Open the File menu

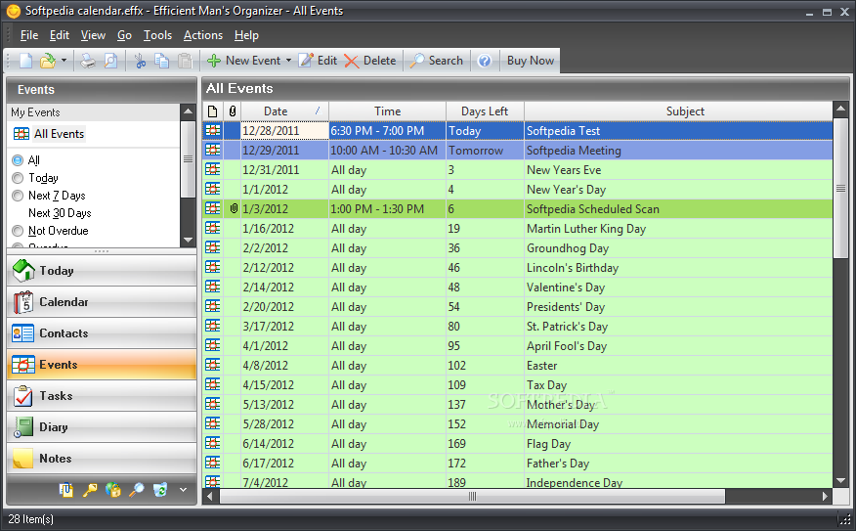pos(29,35)
